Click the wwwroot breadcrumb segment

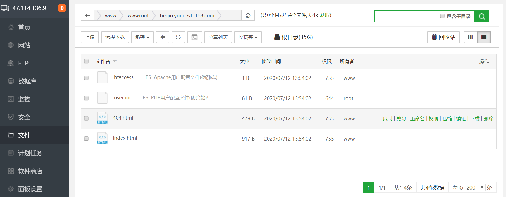point(138,15)
